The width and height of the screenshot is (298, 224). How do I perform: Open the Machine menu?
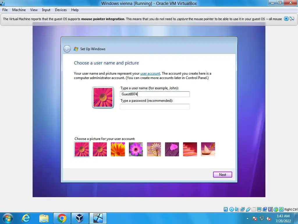click(x=19, y=10)
